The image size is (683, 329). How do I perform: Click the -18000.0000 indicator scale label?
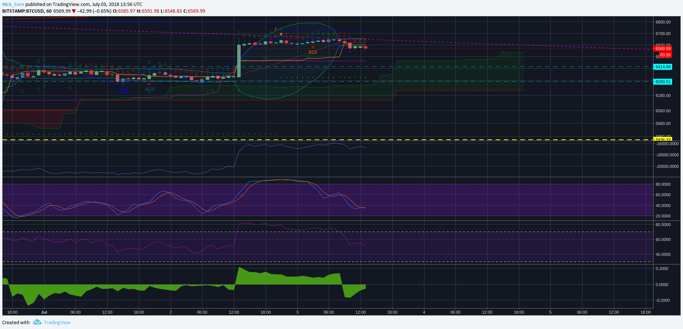[667, 155]
